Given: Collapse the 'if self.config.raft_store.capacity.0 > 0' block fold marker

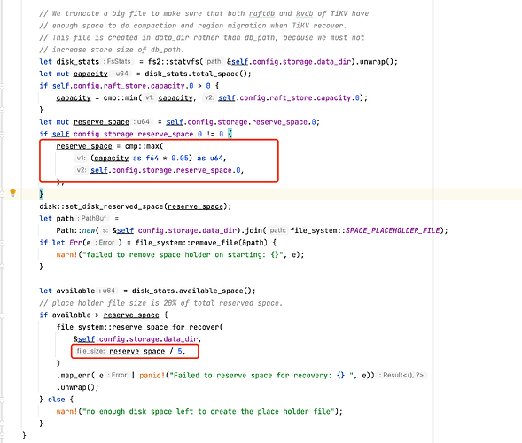Looking at the screenshot, I should pyautogui.click(x=2, y=86).
